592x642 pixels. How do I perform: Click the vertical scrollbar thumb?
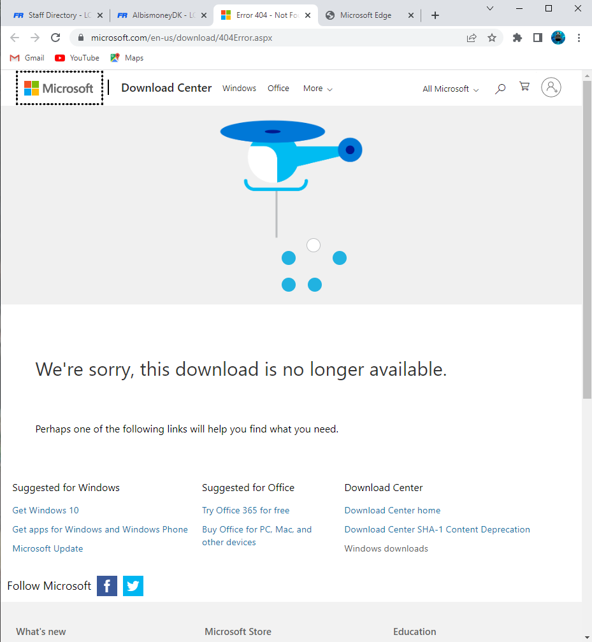click(587, 239)
